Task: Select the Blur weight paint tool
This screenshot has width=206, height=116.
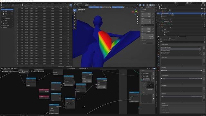Action: [75, 13]
